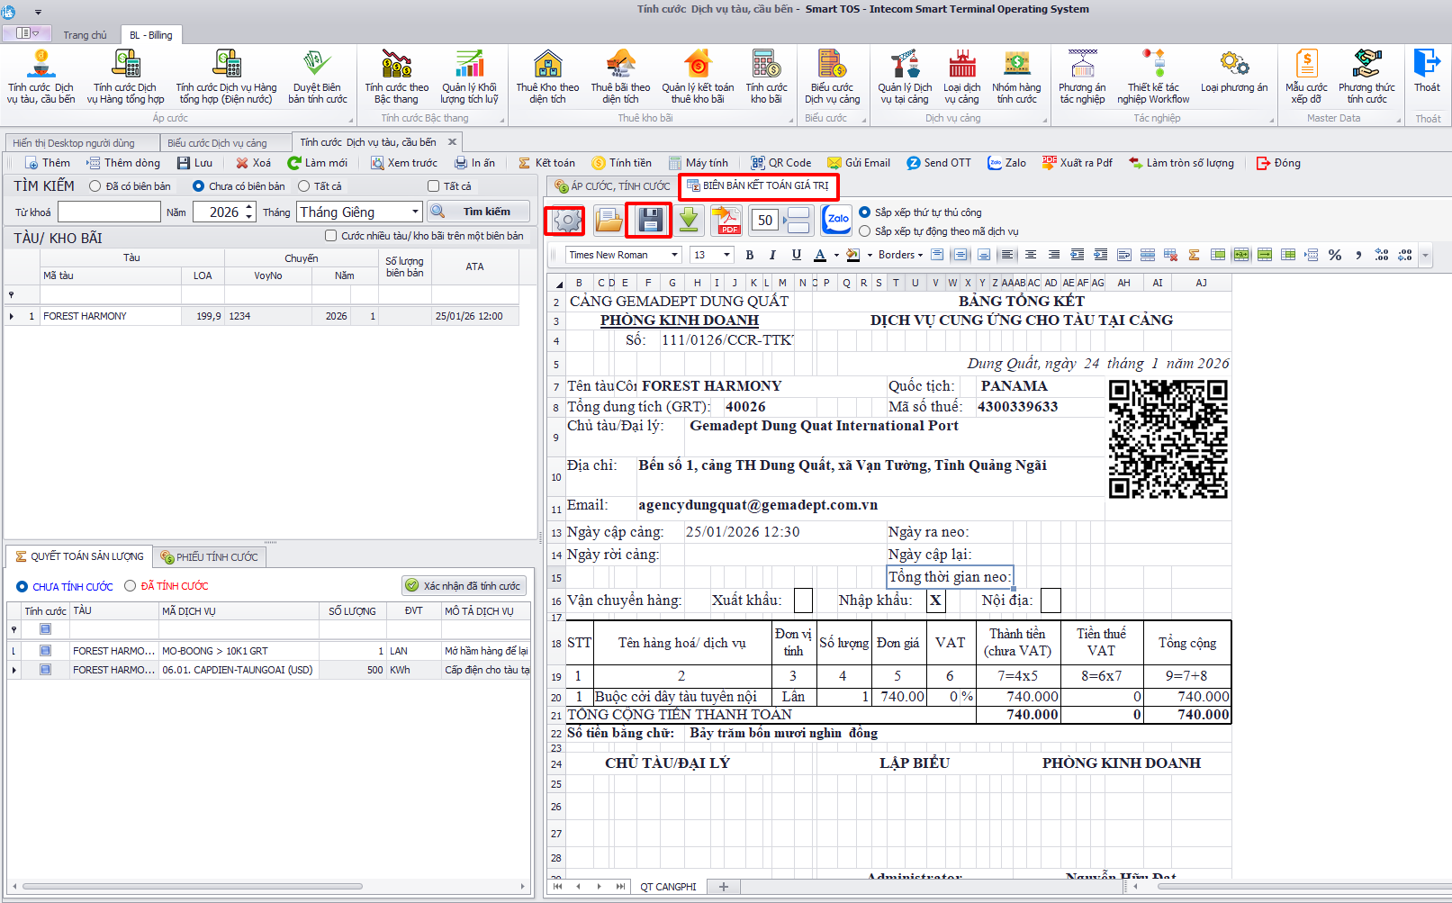Switch to the PHIẾU TÍNH CƯỚC tab

coord(209,557)
